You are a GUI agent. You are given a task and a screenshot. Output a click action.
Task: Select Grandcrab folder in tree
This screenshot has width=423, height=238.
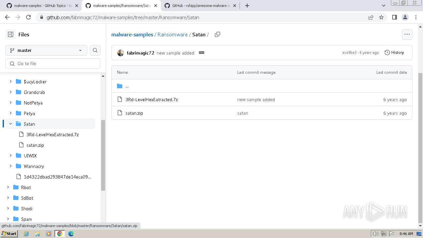click(34, 92)
